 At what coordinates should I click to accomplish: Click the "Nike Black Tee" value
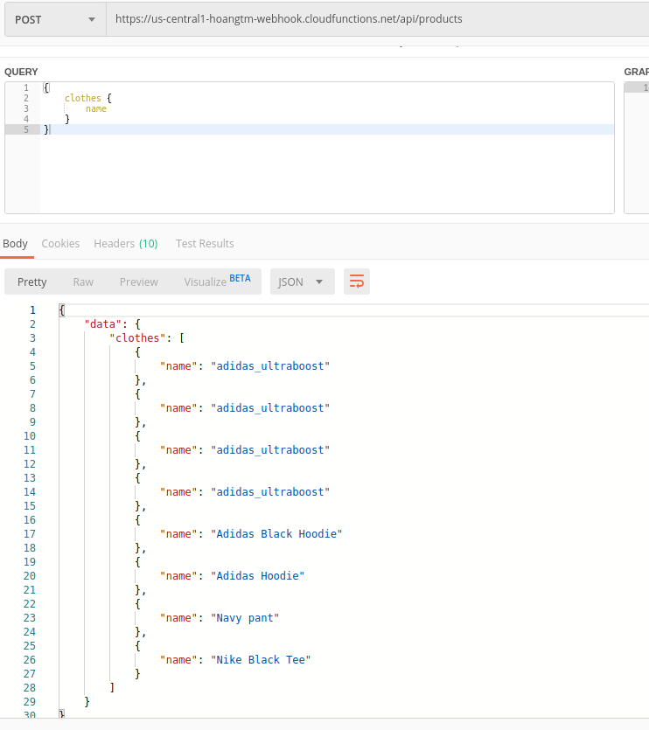point(261,660)
